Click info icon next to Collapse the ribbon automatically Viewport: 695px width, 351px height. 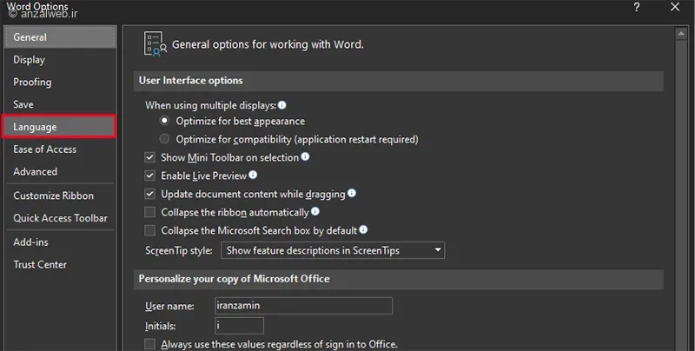pos(315,211)
